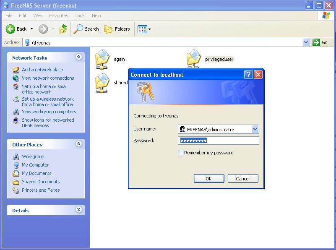Click the View network connections globe icon

(x=16, y=78)
